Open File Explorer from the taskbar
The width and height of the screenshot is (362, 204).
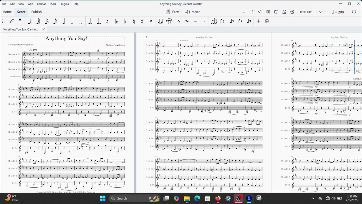(187, 198)
